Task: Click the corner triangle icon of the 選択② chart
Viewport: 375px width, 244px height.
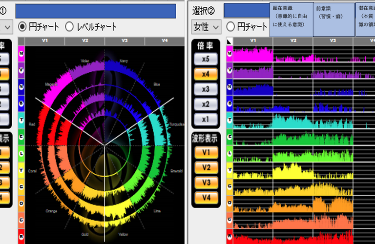Action: click(x=229, y=41)
